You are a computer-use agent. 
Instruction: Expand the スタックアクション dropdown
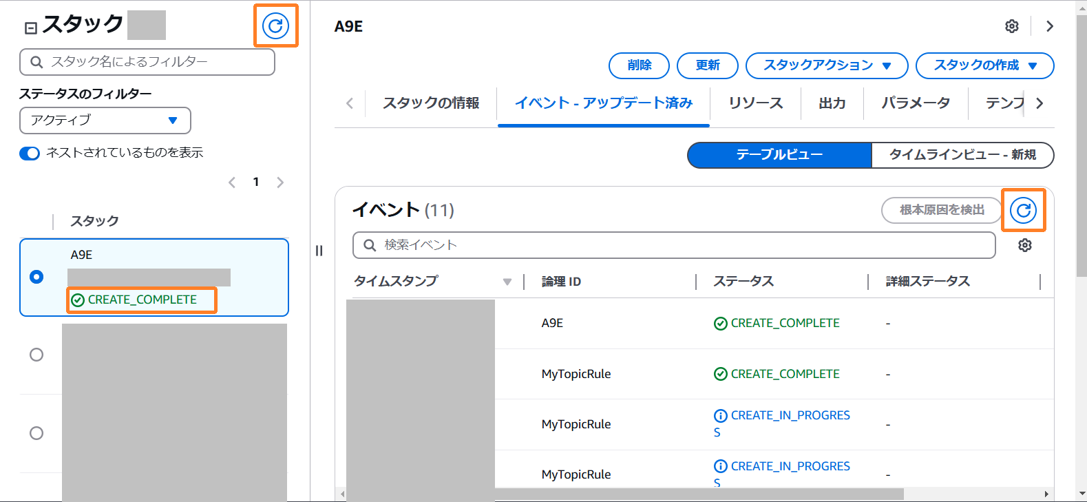click(x=826, y=65)
